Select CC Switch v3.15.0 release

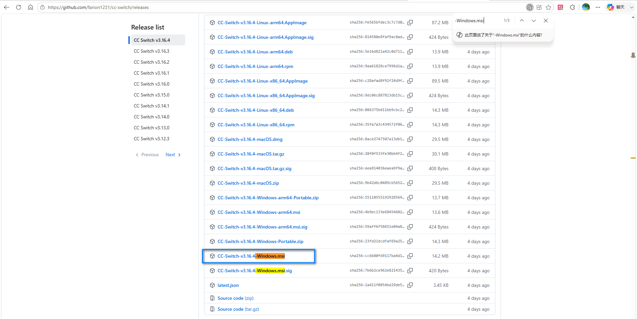point(152,95)
